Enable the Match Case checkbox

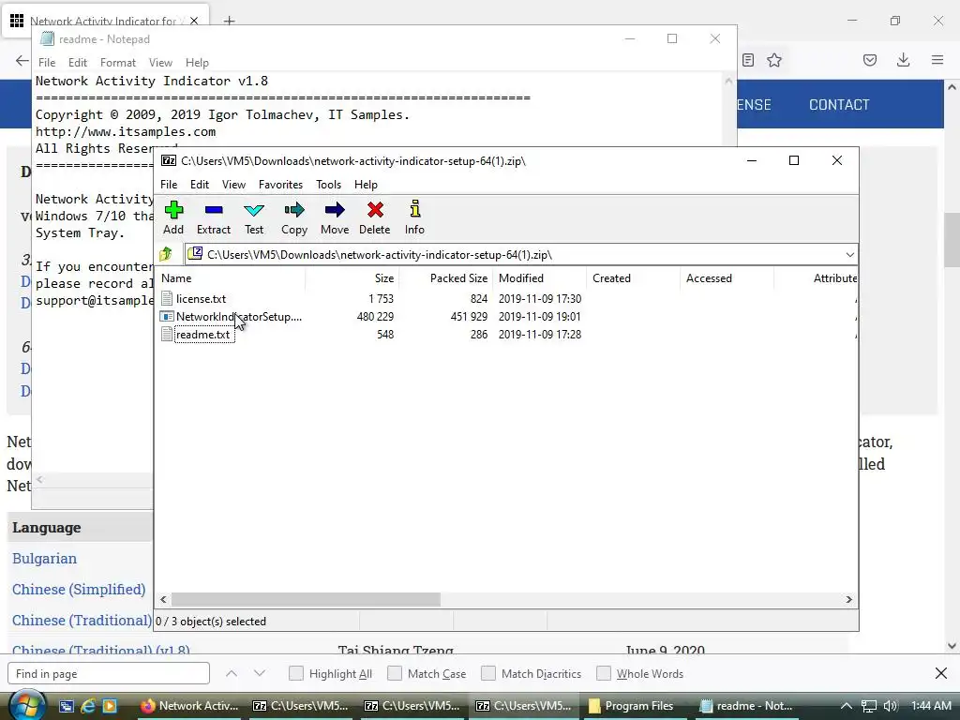click(395, 673)
